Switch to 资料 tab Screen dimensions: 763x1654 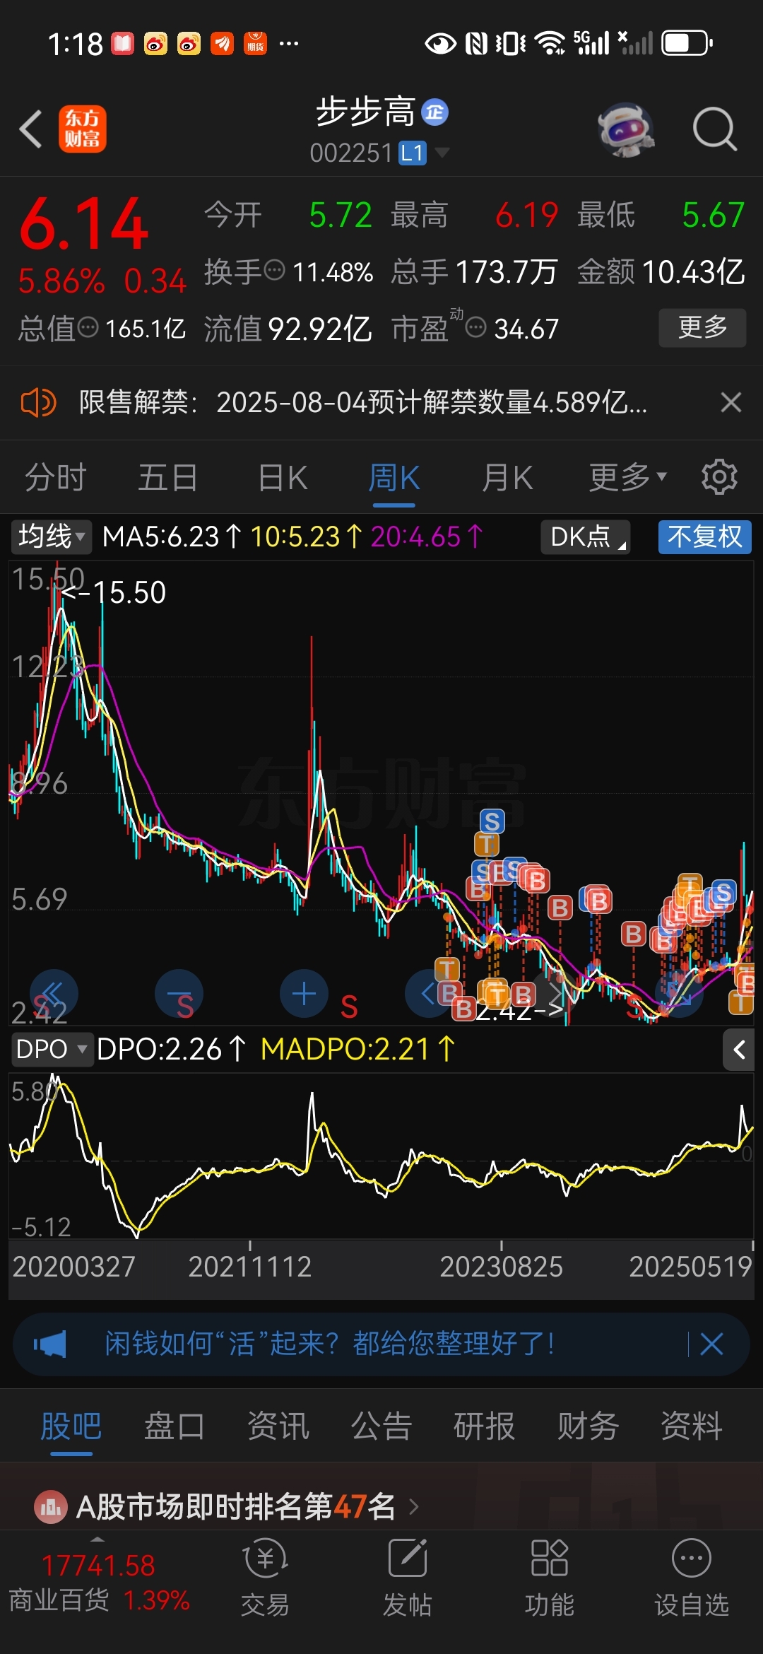pos(692,1426)
